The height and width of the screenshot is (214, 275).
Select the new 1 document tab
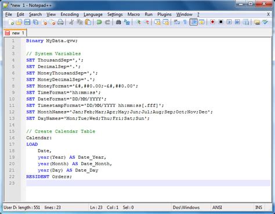click(x=15, y=33)
